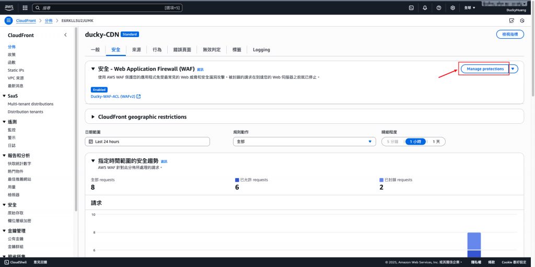
Task: Open the AWS console home logo
Action: pyautogui.click(x=9, y=7)
